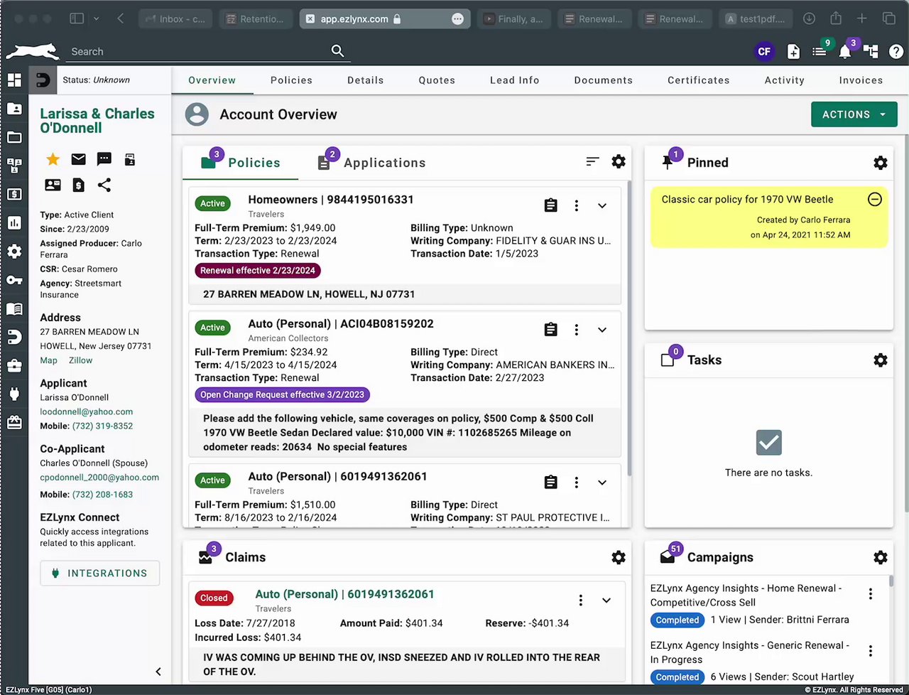Open the help question mark icon
This screenshot has width=909, height=695.
pos(897,51)
